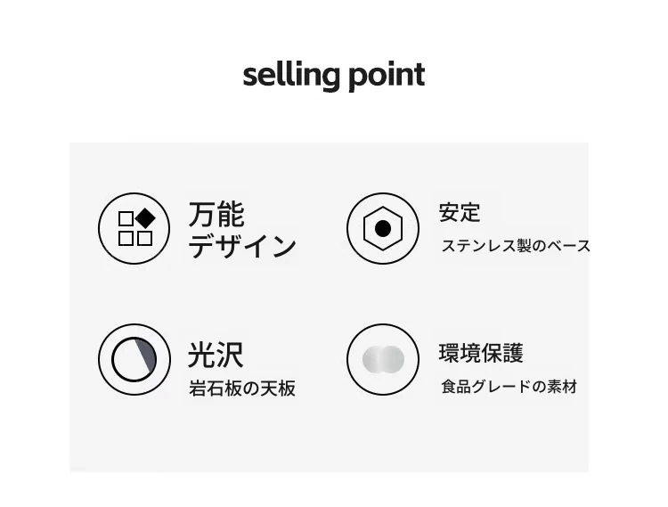This screenshot has height=507, width=668.
Task: Click the 光沢 heading
Action: [216, 355]
